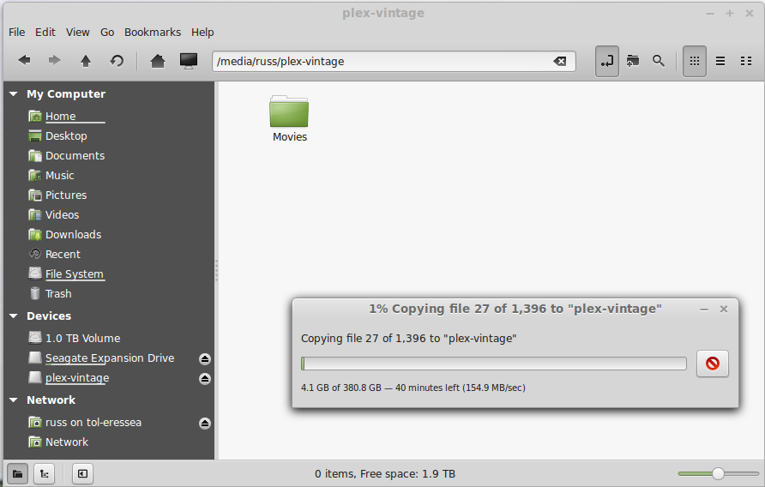Collapse the Devices section
765x487 pixels.
click(x=14, y=316)
